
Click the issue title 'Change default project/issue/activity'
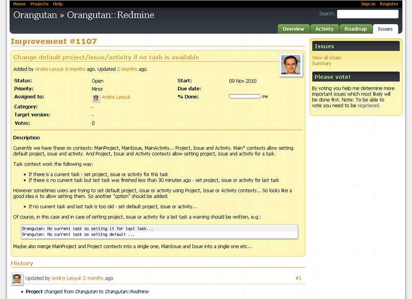[106, 57]
